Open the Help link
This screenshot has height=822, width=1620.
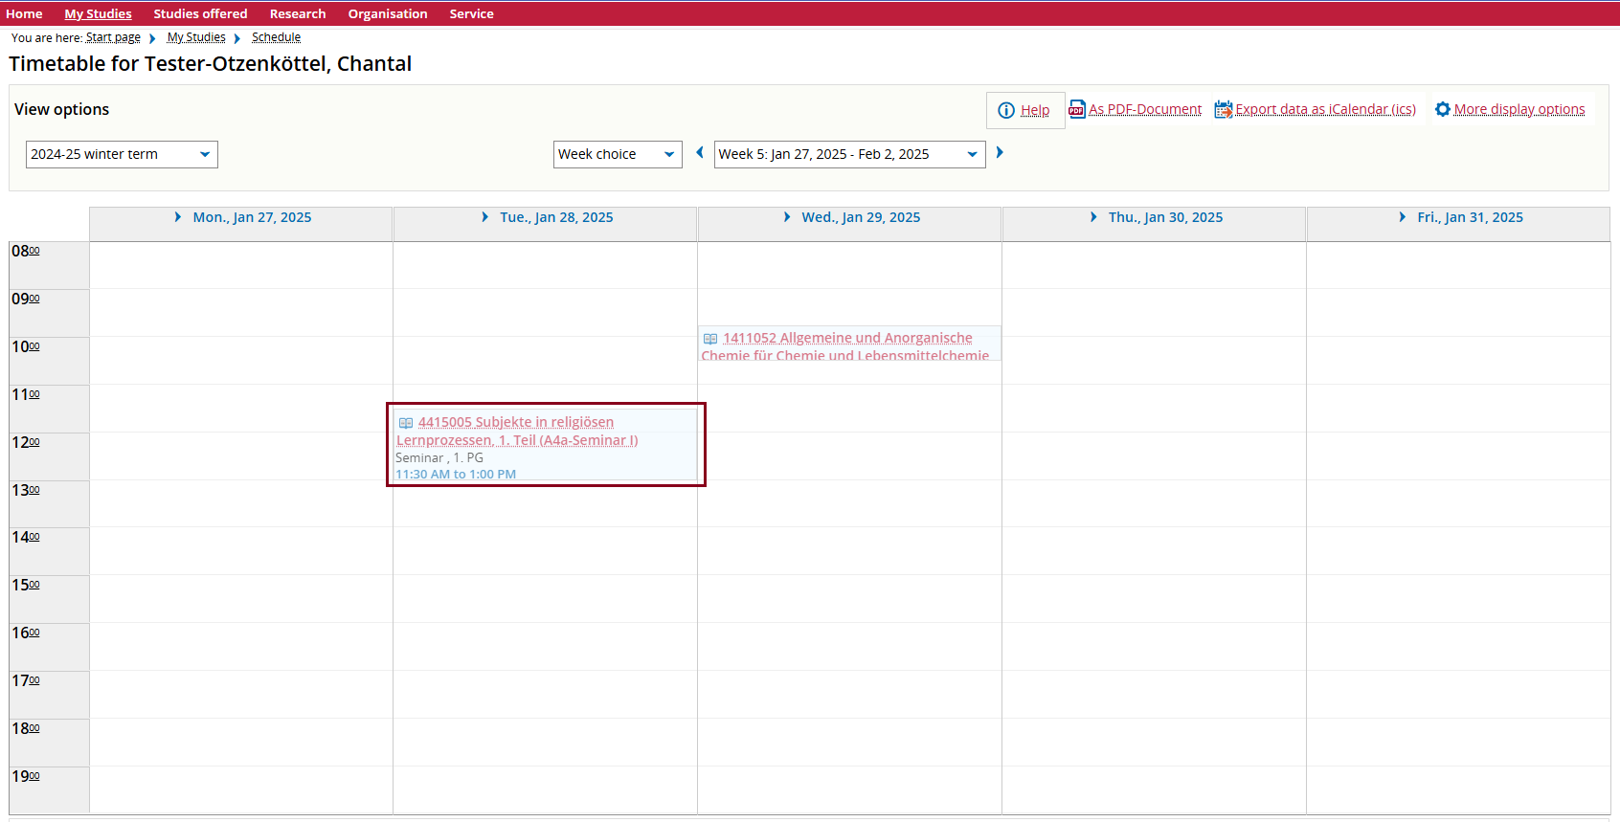click(x=1035, y=110)
